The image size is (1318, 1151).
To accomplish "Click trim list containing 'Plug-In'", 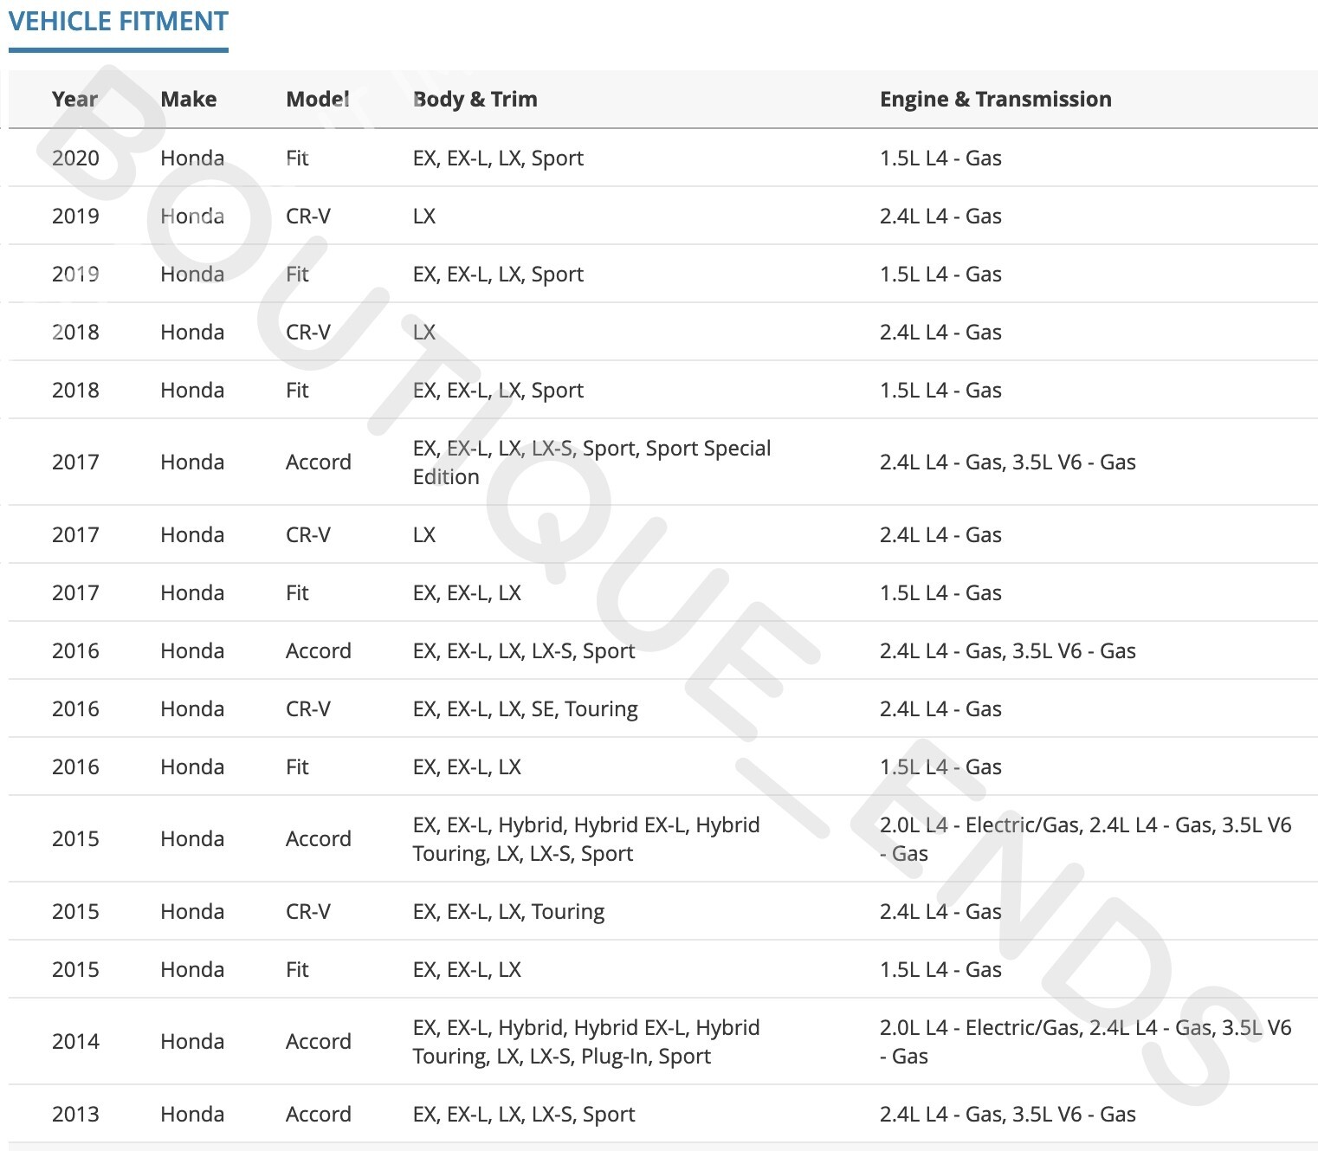I will coord(586,1042).
